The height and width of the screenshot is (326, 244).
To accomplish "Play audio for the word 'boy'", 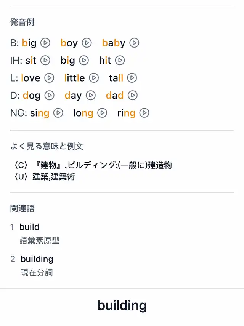I will click(x=87, y=43).
